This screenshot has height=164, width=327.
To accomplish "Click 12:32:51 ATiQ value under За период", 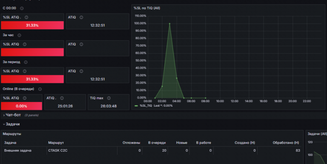I will click(98, 79).
